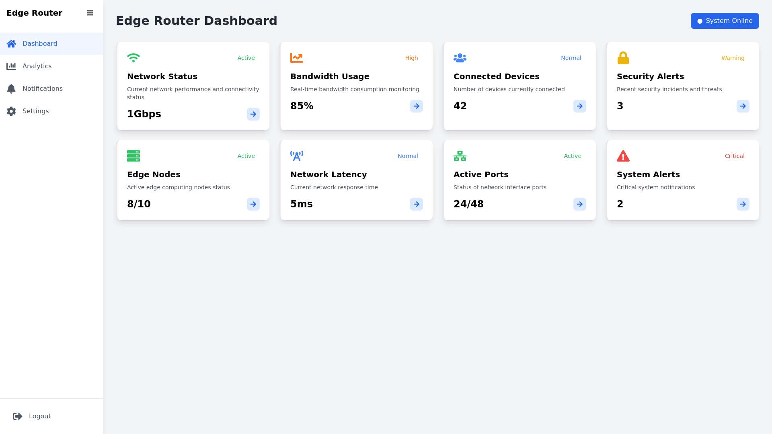
Task: Open System Alerts details arrow
Action: (x=743, y=204)
